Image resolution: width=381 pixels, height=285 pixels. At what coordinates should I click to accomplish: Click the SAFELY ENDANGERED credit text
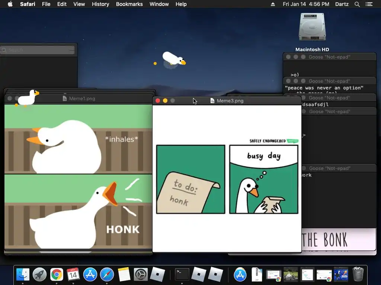click(x=268, y=141)
